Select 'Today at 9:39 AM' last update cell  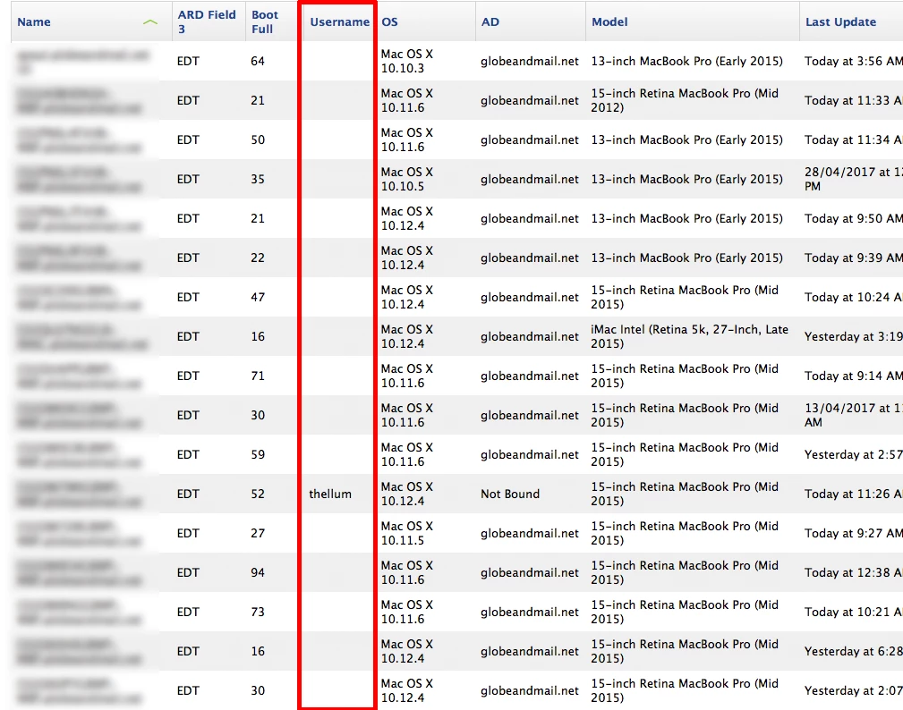point(854,258)
